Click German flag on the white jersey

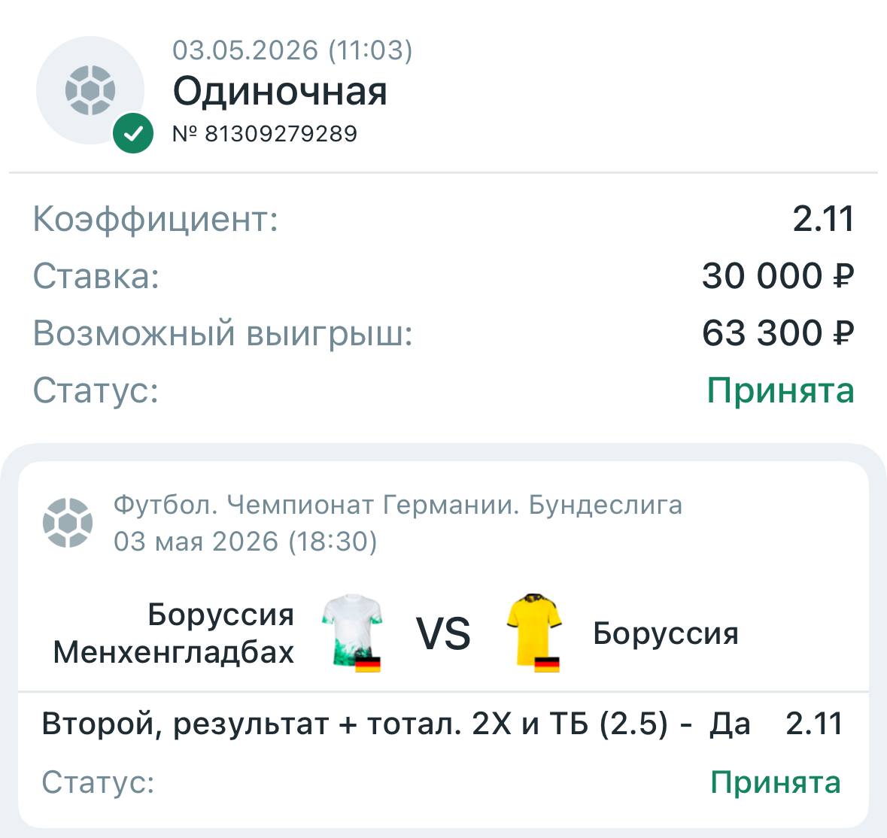tap(368, 664)
